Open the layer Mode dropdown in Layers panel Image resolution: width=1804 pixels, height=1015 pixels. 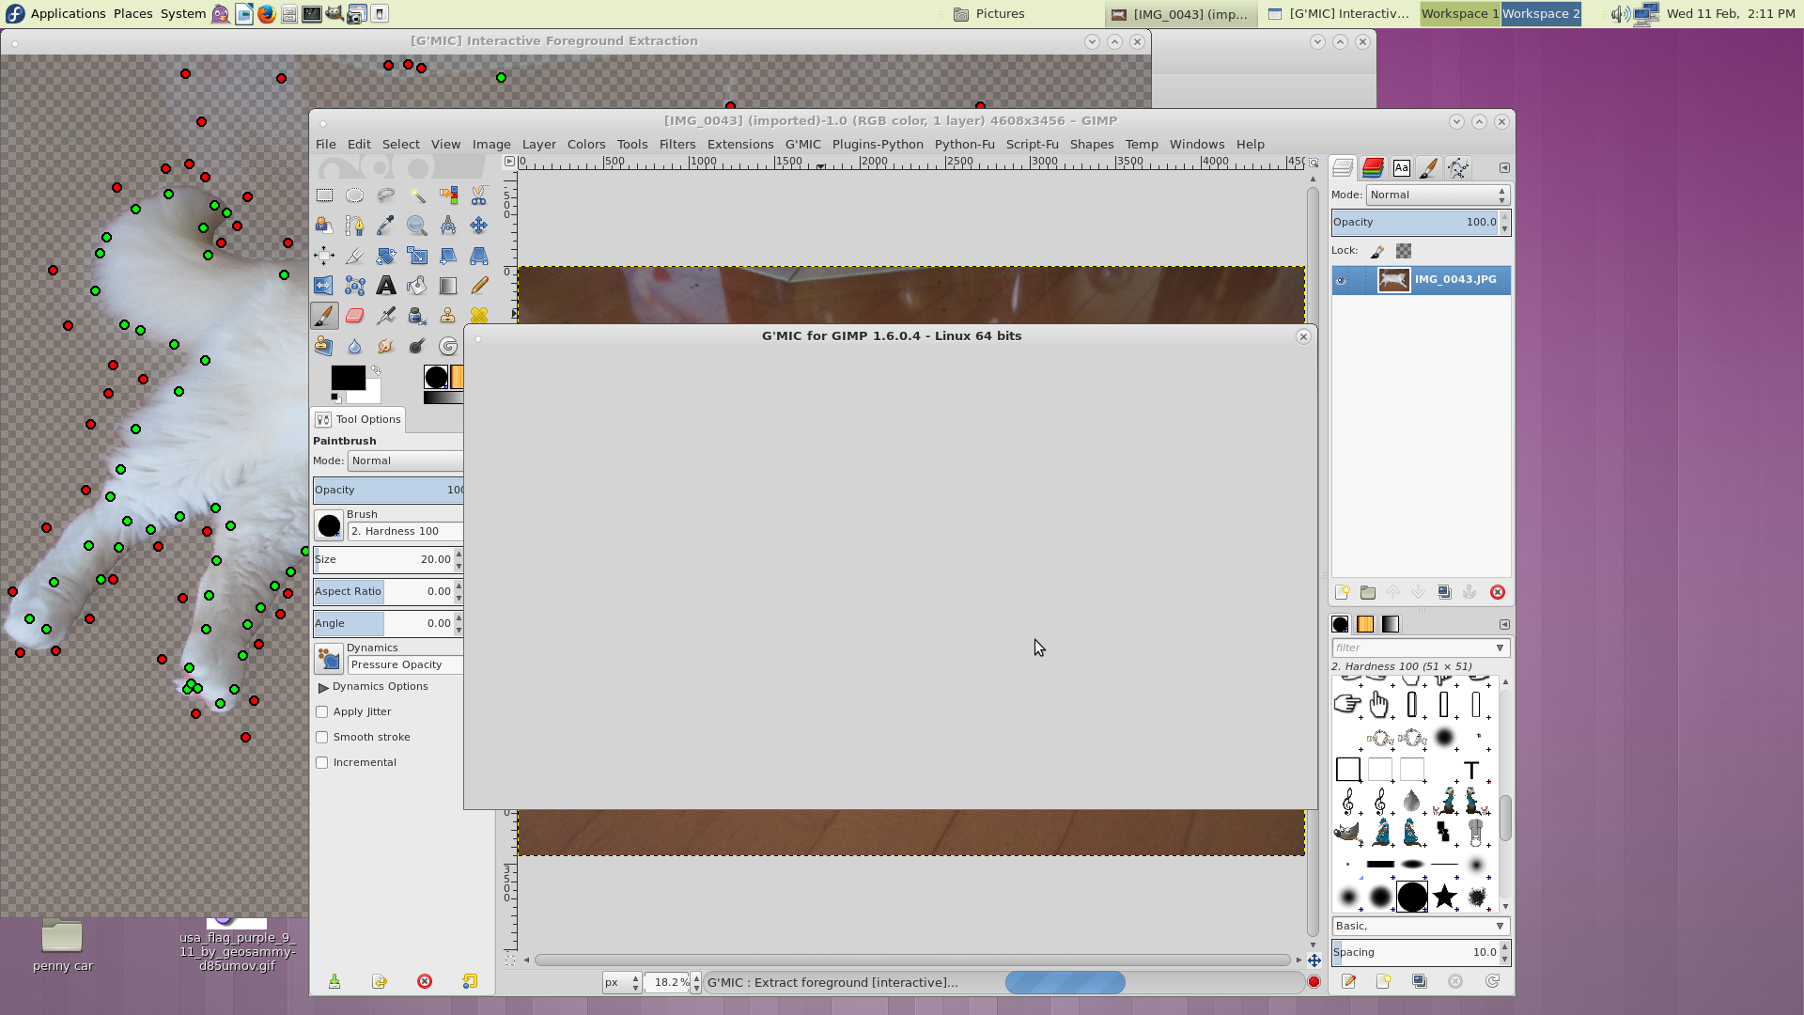[1437, 195]
